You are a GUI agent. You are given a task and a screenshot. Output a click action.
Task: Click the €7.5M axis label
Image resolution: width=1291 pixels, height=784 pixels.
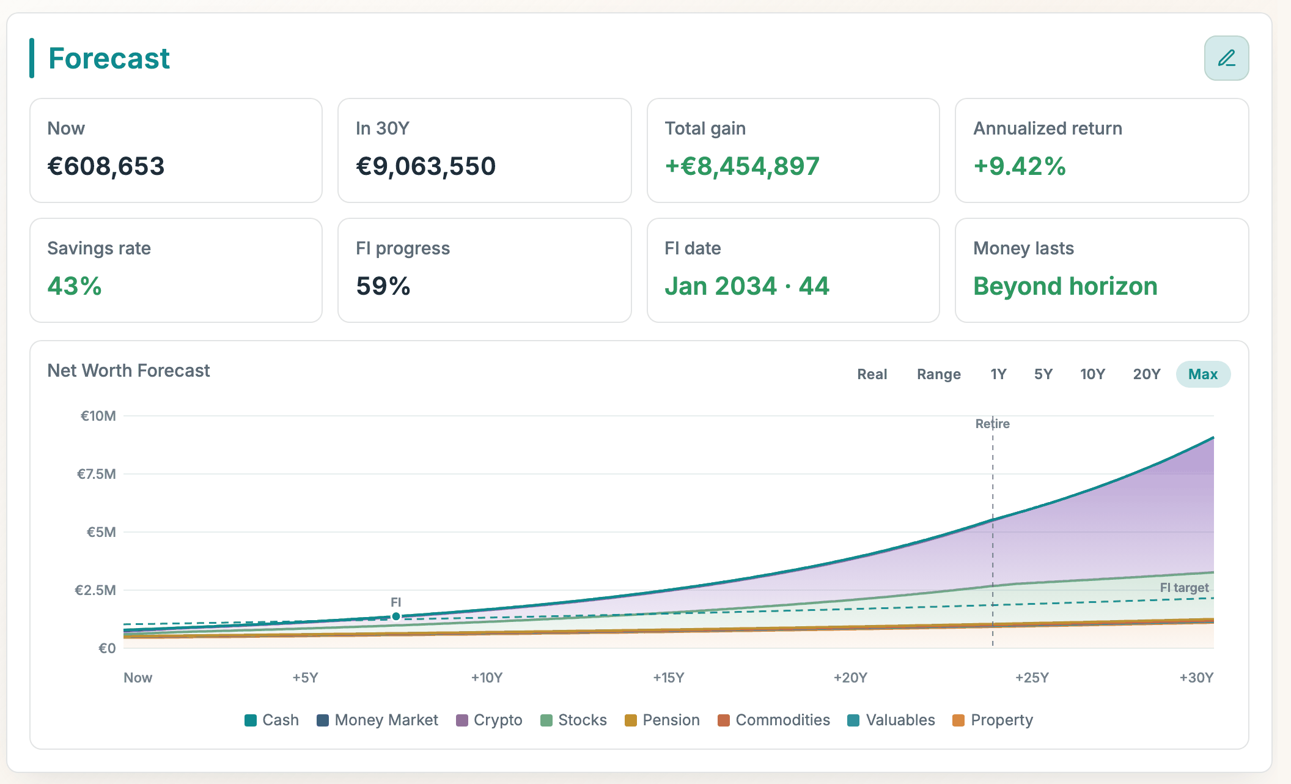click(97, 474)
